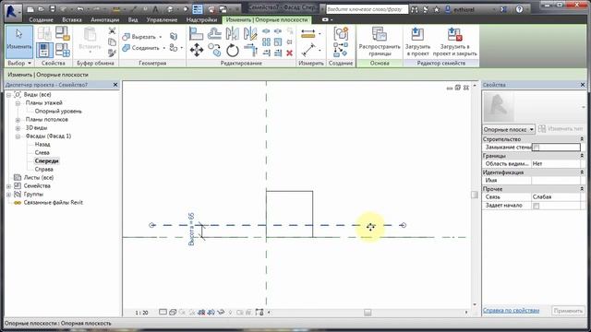This screenshot has height=332, width=591.
Task: Expand the Семейства tree node
Action: click(8, 186)
